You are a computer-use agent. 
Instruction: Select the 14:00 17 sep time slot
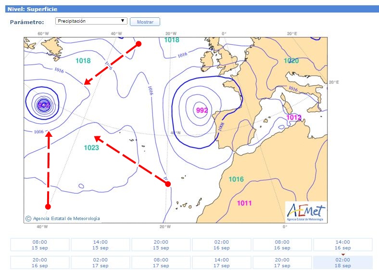(222, 262)
